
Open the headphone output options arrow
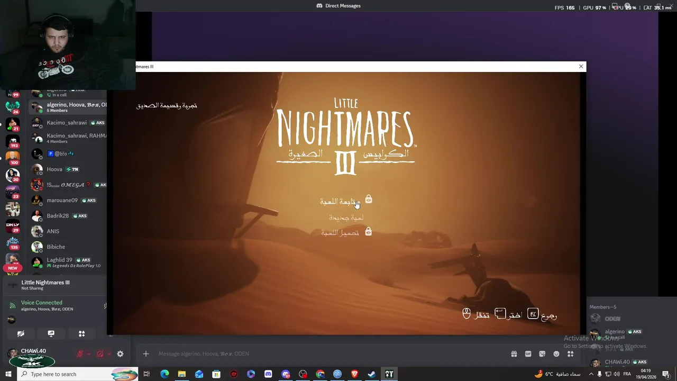108,354
